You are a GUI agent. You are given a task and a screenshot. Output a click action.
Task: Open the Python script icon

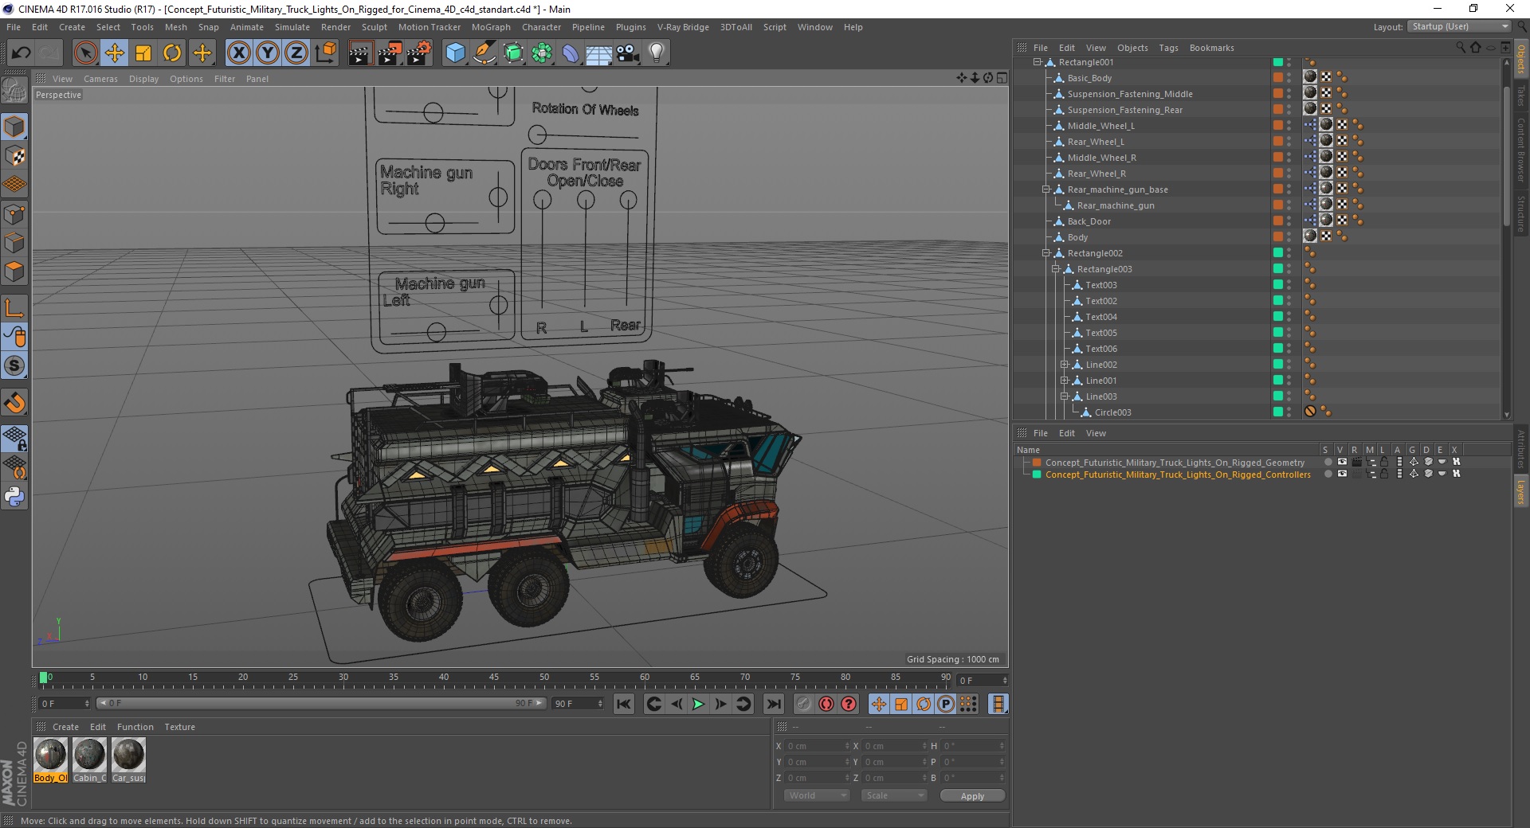click(x=14, y=497)
